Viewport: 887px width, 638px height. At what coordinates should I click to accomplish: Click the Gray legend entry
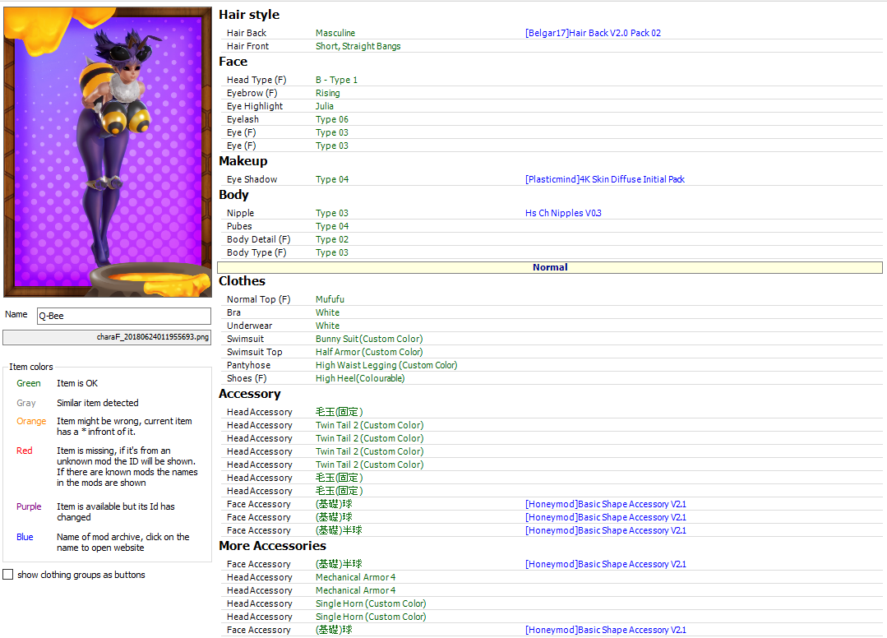pos(26,404)
